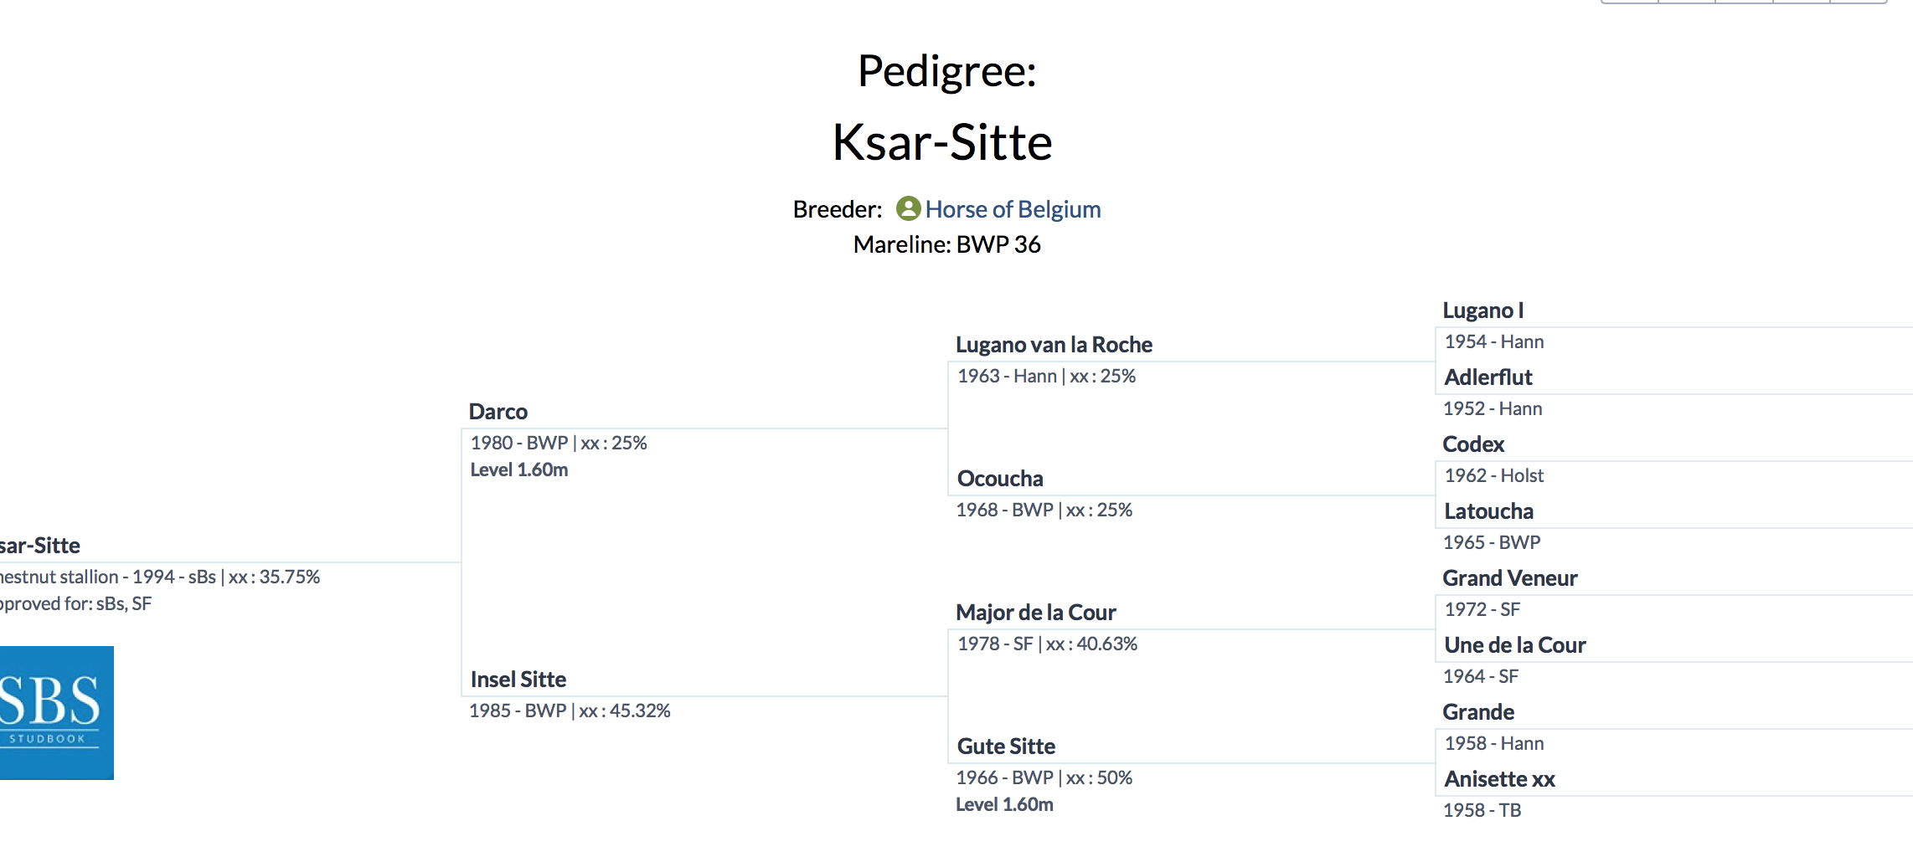The width and height of the screenshot is (1913, 862).
Task: Click the Mareline BWP 36 text
Action: (946, 244)
